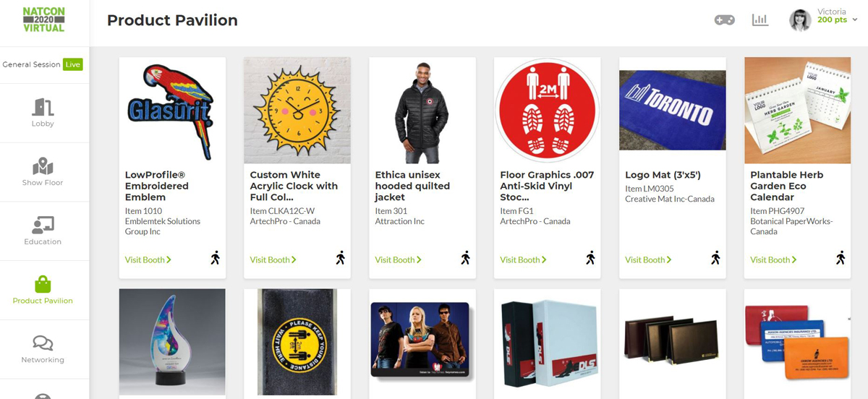Switch to the Networking section
Image resolution: width=868 pixels, height=399 pixels.
43,349
